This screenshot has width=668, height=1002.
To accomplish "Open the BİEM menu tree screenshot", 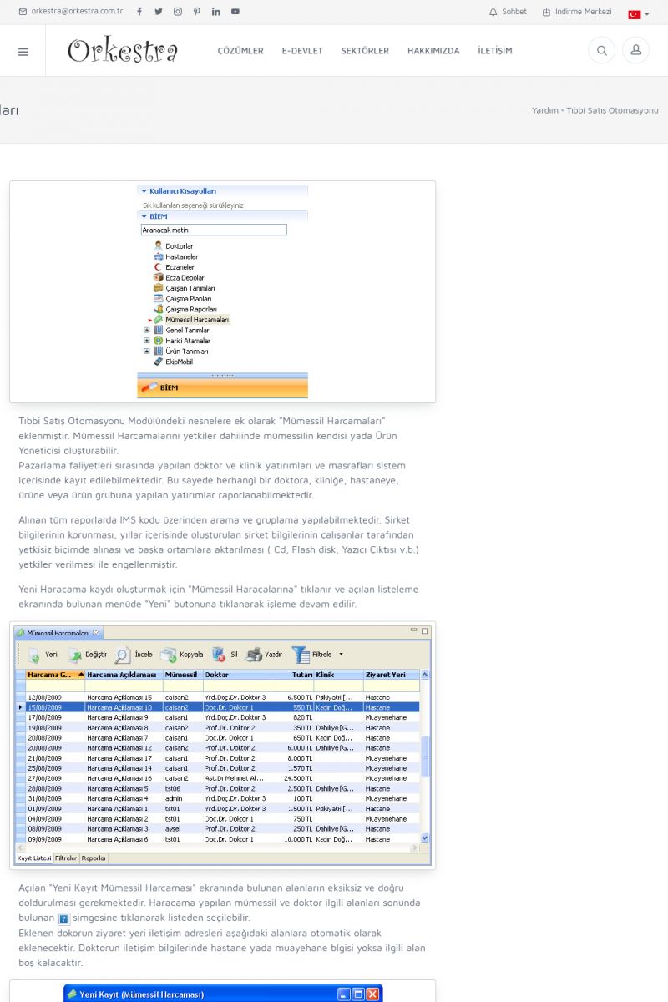I will 222,291.
